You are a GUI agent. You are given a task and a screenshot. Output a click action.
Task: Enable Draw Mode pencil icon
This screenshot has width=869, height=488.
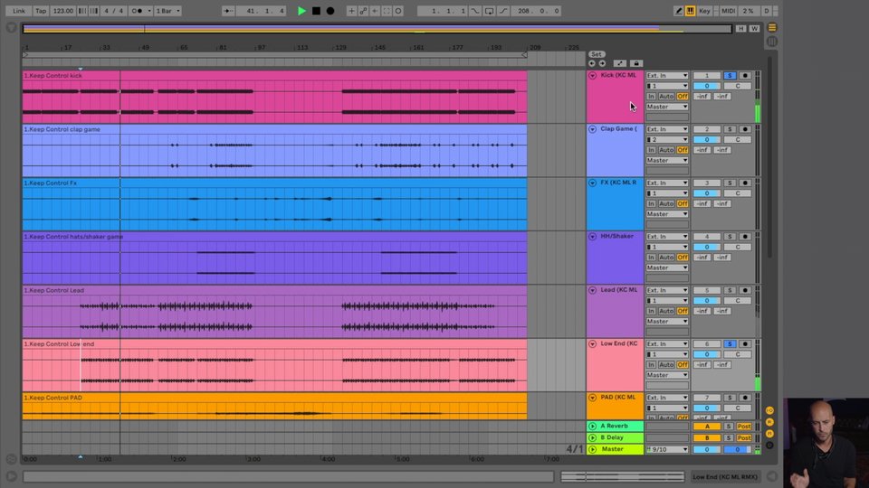click(678, 11)
